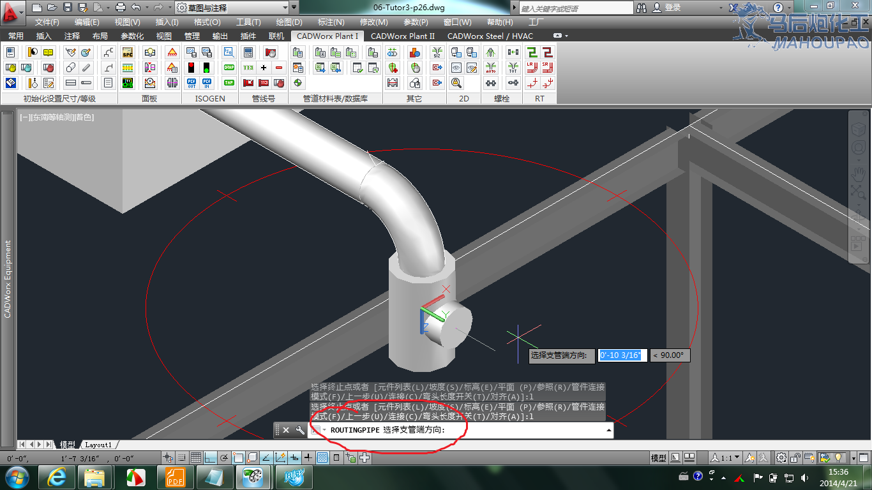
Task: Toggle Polar tracking in status bar
Action: click(224, 457)
